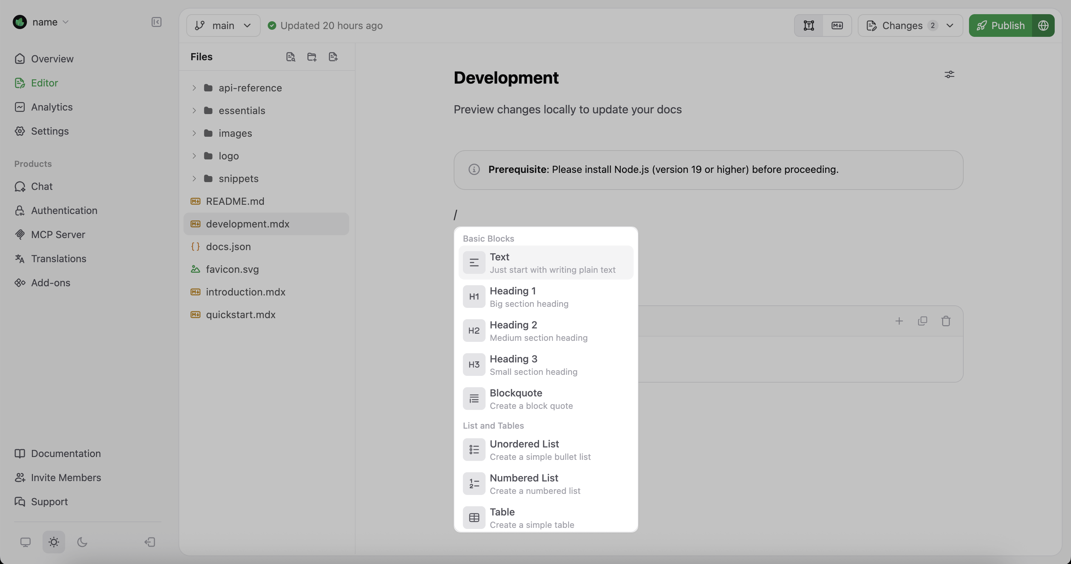Select the visual editor mode icon
The image size is (1071, 564).
click(x=809, y=26)
